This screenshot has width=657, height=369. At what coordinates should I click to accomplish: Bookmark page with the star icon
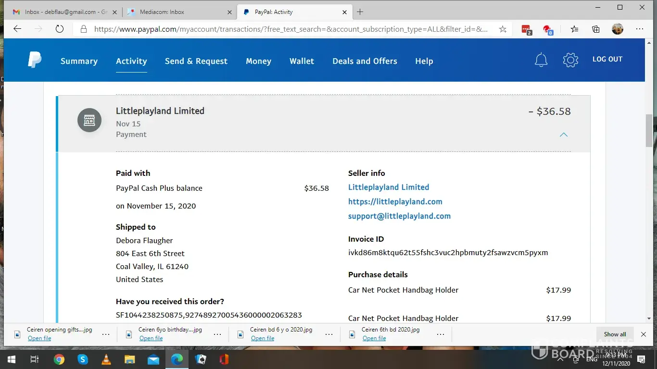[x=503, y=29]
